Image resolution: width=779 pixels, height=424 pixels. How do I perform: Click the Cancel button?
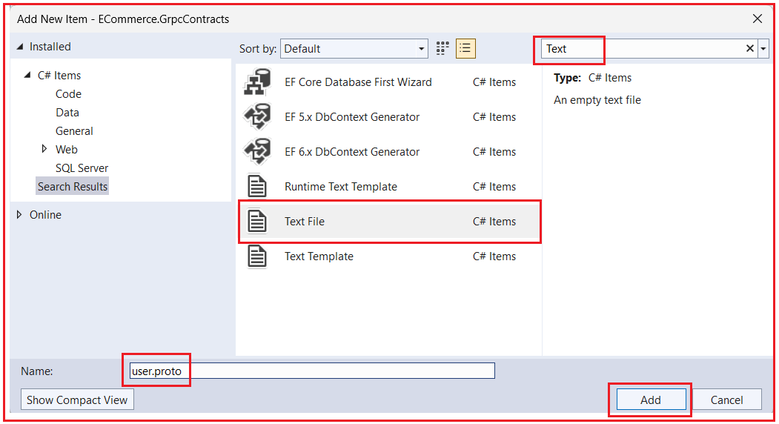click(x=727, y=400)
